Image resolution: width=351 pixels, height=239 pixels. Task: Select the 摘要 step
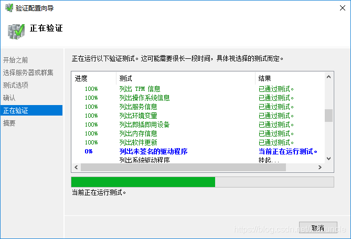(9, 123)
